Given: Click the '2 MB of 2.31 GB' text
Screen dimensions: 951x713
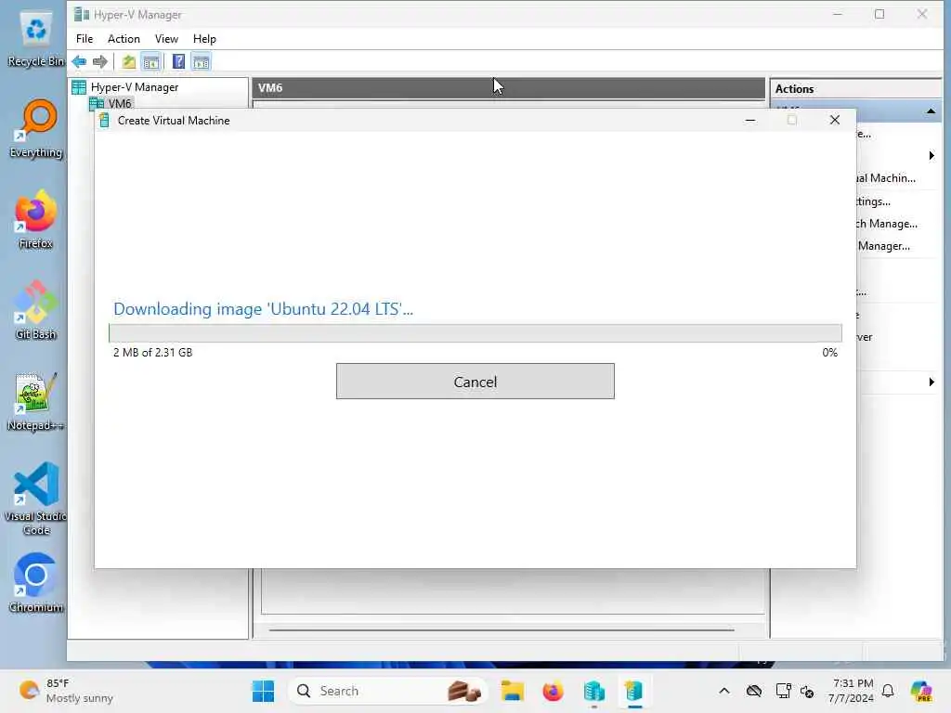Looking at the screenshot, I should click(153, 352).
